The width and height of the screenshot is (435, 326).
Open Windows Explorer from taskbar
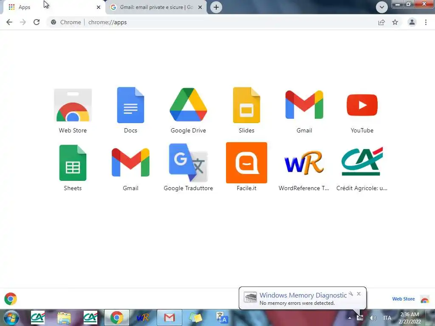tap(64, 318)
